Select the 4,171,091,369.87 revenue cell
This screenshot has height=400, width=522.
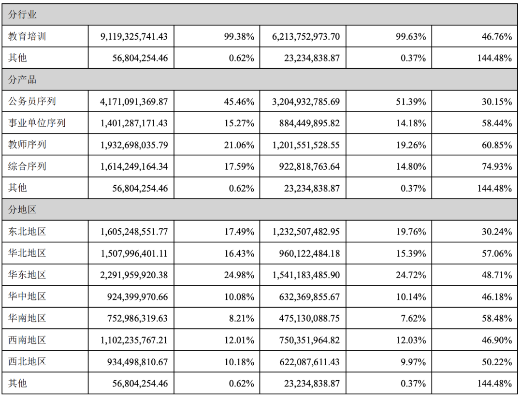[134, 102]
